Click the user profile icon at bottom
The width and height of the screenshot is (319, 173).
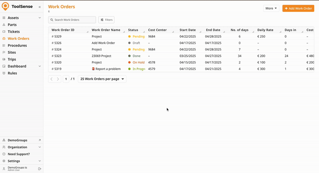(x=4, y=169)
